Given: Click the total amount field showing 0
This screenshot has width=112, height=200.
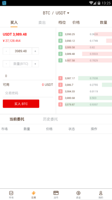Looking at the screenshot, I should [x=28, y=76].
